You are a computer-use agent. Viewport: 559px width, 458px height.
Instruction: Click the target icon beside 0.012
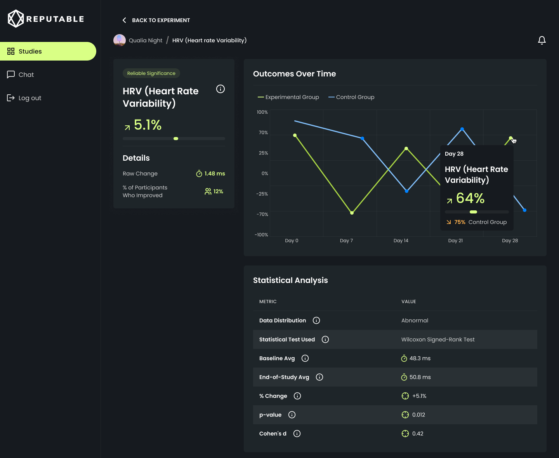pyautogui.click(x=405, y=415)
